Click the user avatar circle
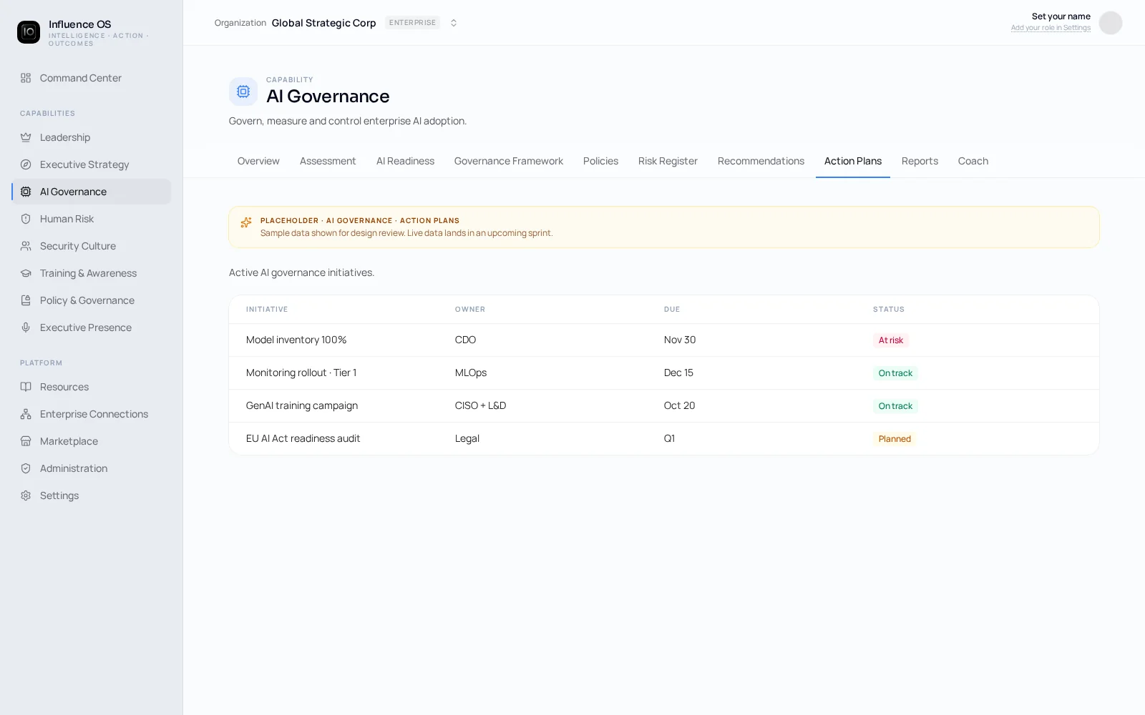Screen dimensions: 1145x715 click(1111, 23)
